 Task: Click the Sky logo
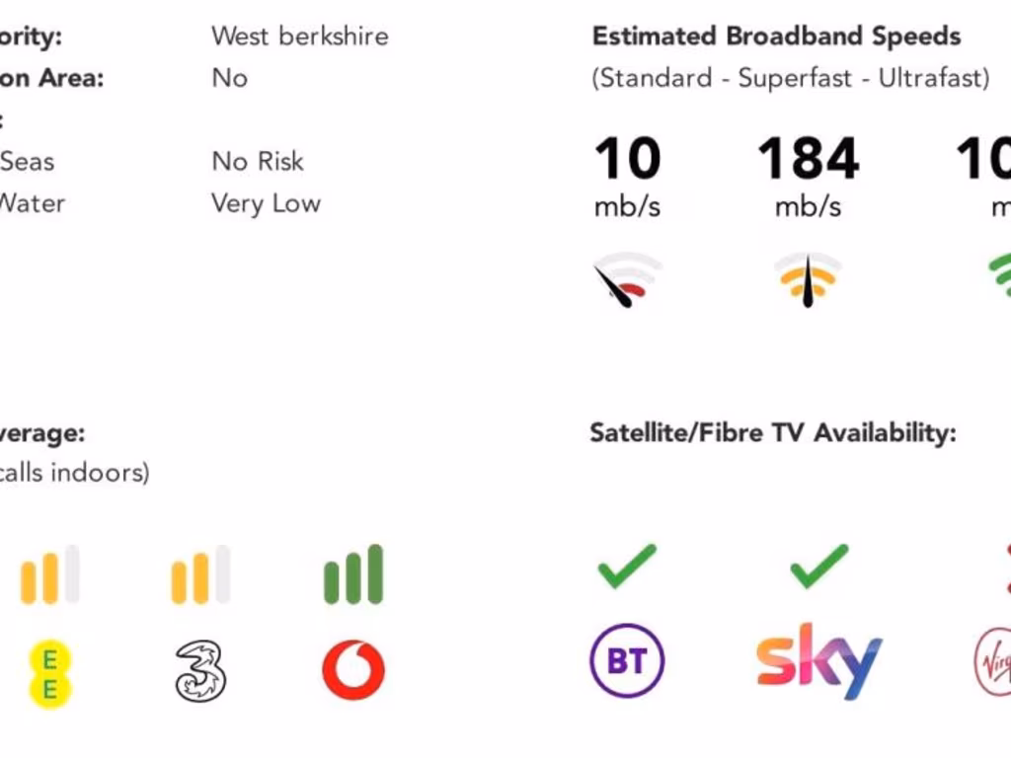818,659
